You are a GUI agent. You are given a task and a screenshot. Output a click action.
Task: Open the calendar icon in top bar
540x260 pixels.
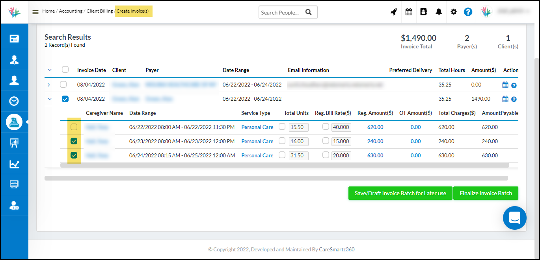pyautogui.click(x=409, y=12)
